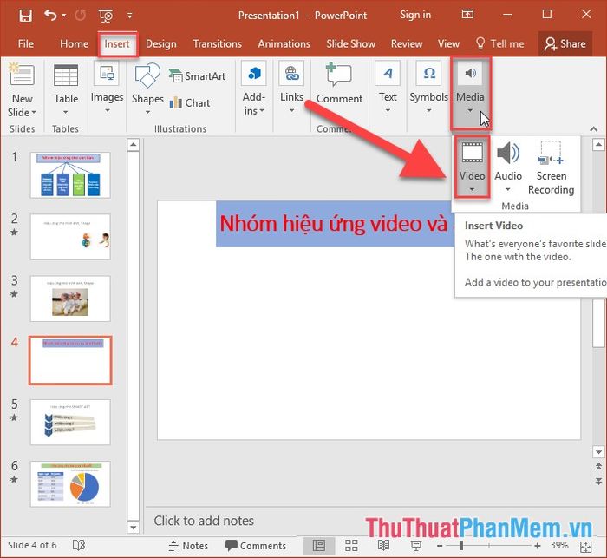The image size is (607, 558).
Task: Click the Share button
Action: click(x=565, y=43)
